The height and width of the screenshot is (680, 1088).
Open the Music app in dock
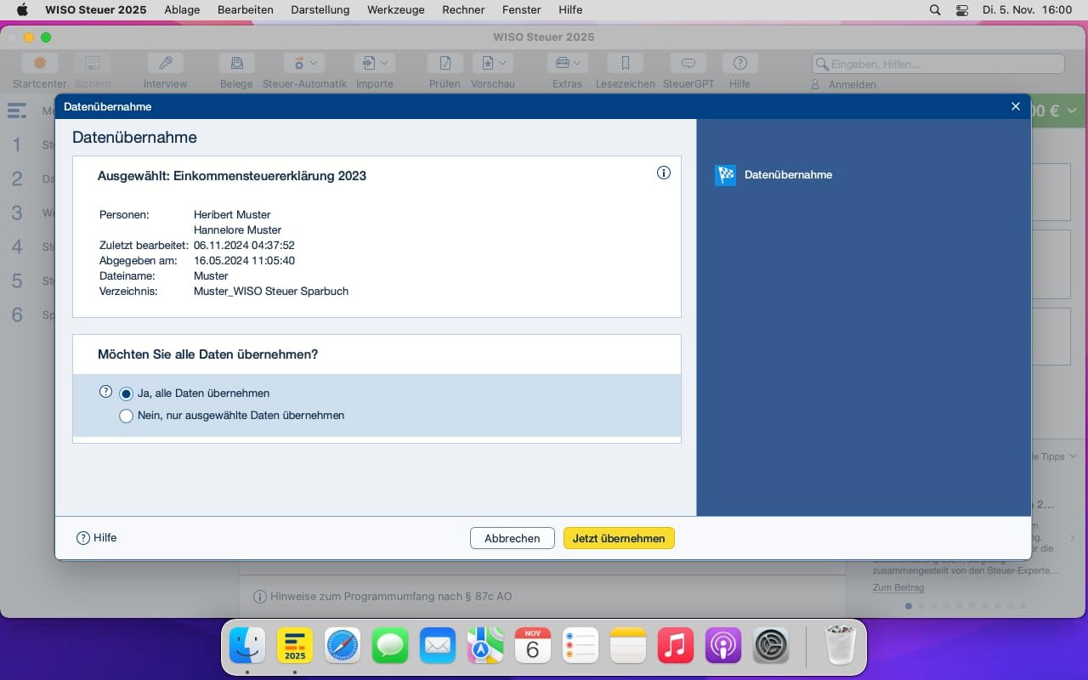pyautogui.click(x=676, y=647)
